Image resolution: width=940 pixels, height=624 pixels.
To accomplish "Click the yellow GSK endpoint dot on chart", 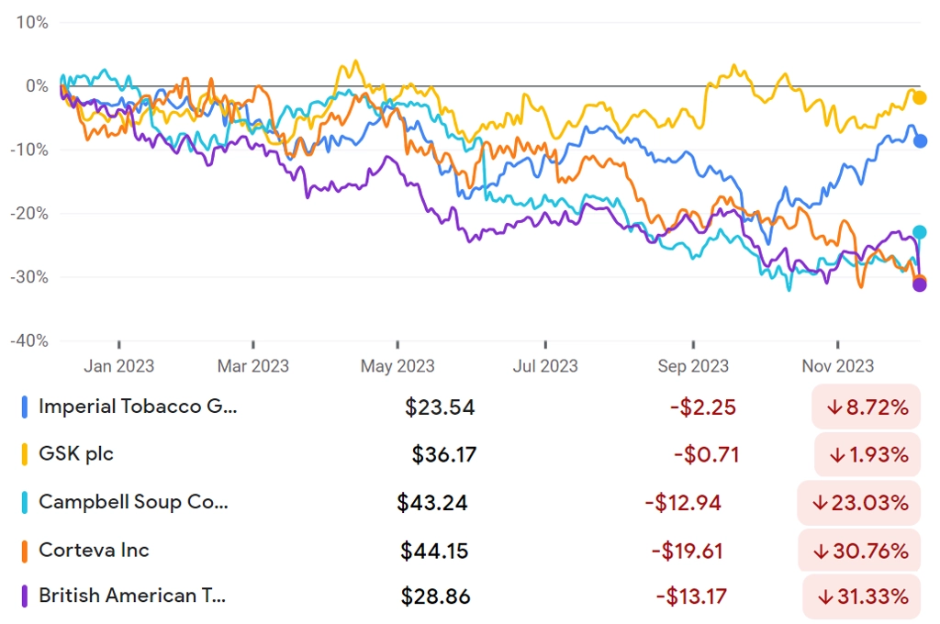I will (x=919, y=97).
